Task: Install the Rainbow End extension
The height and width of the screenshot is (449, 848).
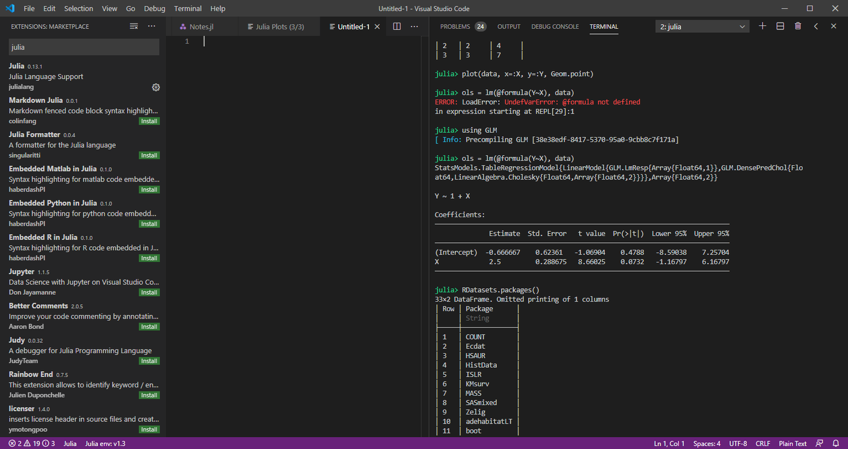Action: [149, 395]
